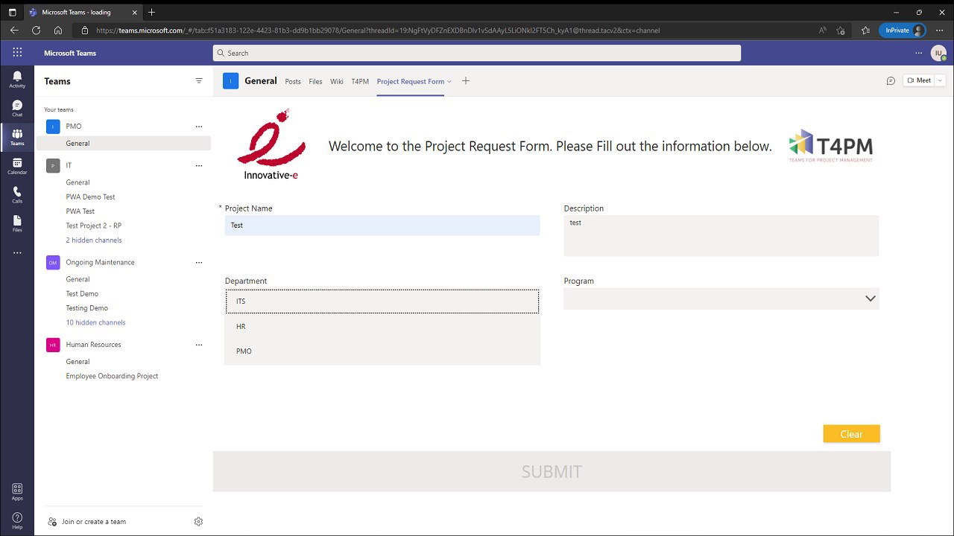954x536 pixels.
Task: Select PMO in Department list
Action: point(382,351)
